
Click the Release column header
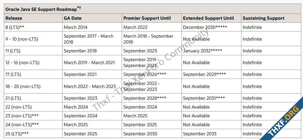tap(14, 18)
